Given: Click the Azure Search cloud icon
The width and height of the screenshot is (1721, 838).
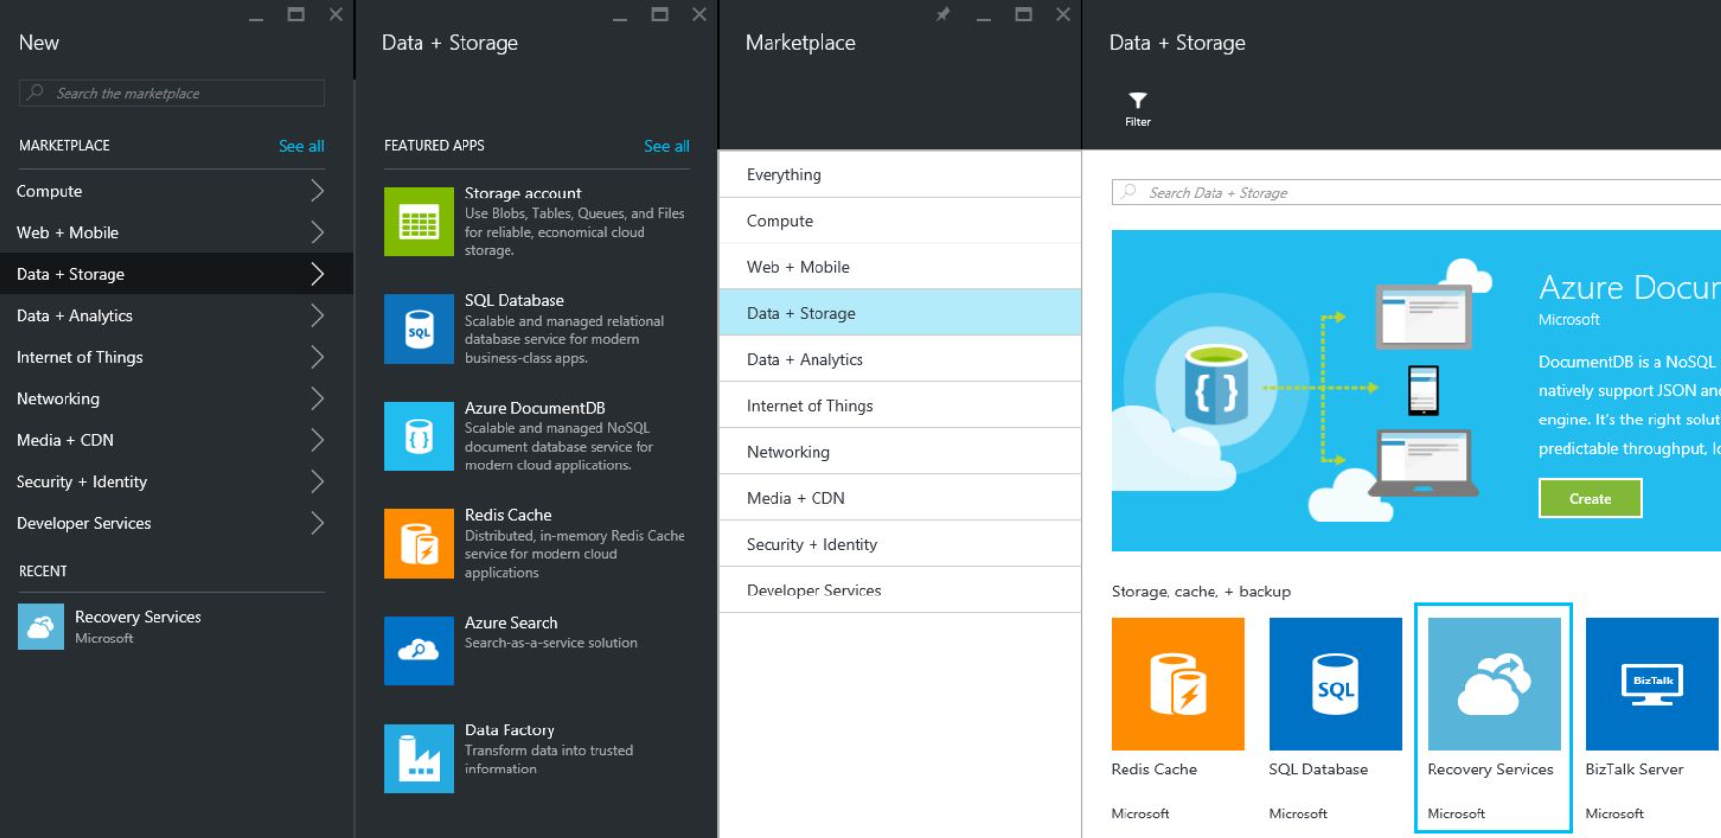Looking at the screenshot, I should [x=419, y=651].
